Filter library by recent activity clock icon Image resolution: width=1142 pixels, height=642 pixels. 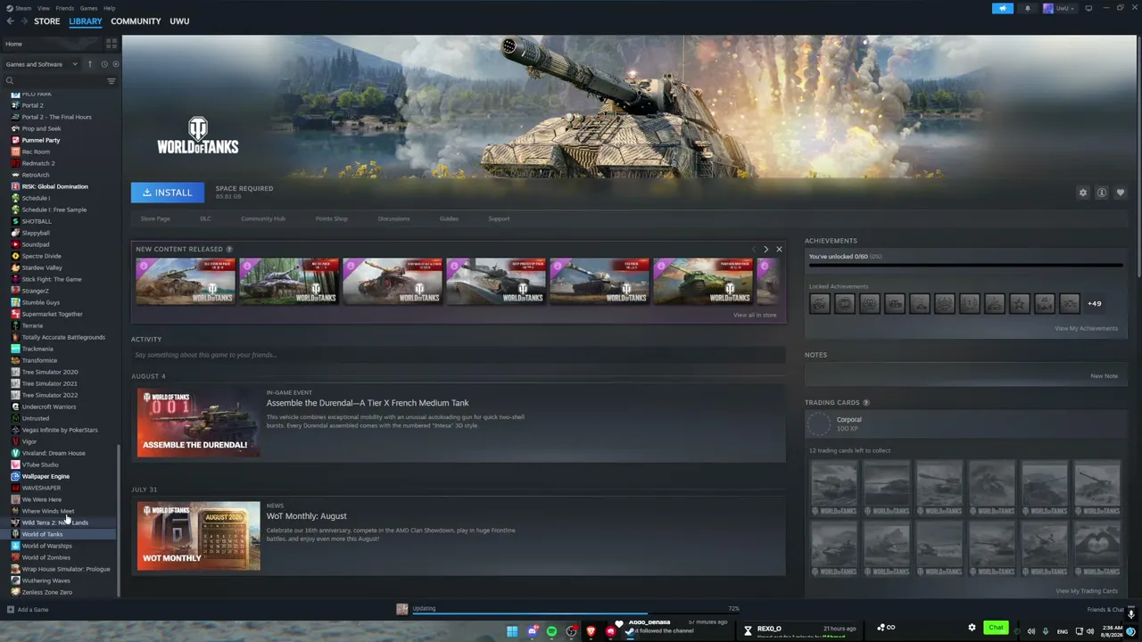click(x=103, y=64)
